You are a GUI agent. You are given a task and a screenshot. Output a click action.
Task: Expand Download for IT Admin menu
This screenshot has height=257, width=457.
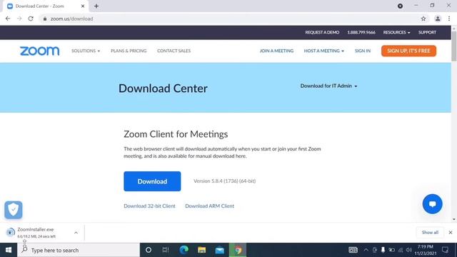coord(328,86)
